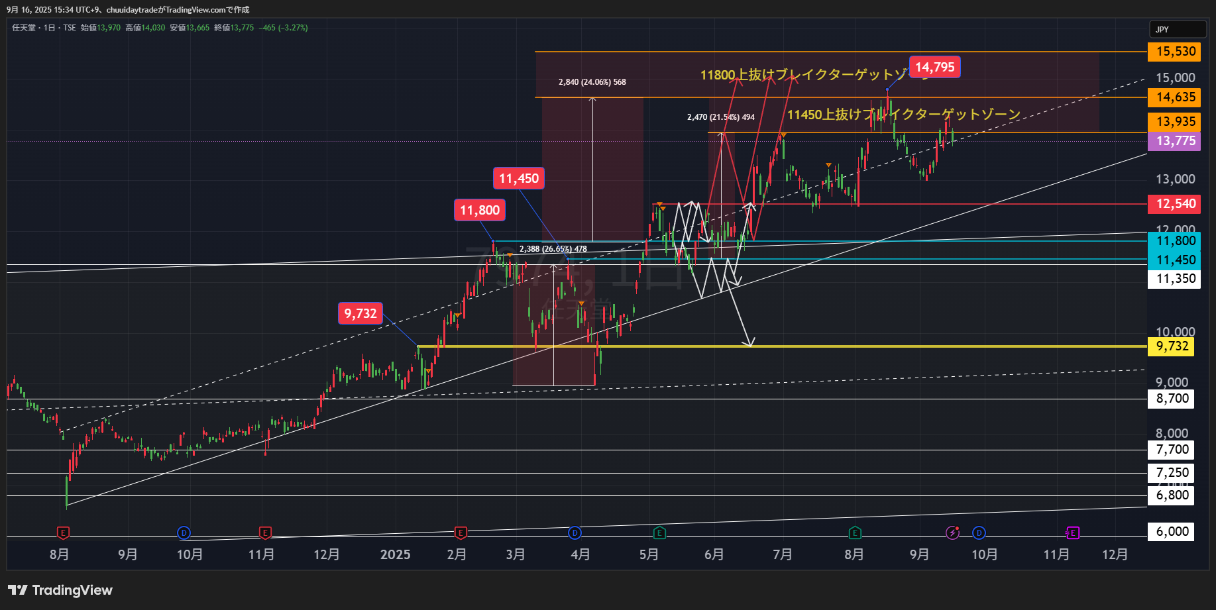The image size is (1216, 610).
Task: Click the purple 13,775 current price label
Action: 1174,141
